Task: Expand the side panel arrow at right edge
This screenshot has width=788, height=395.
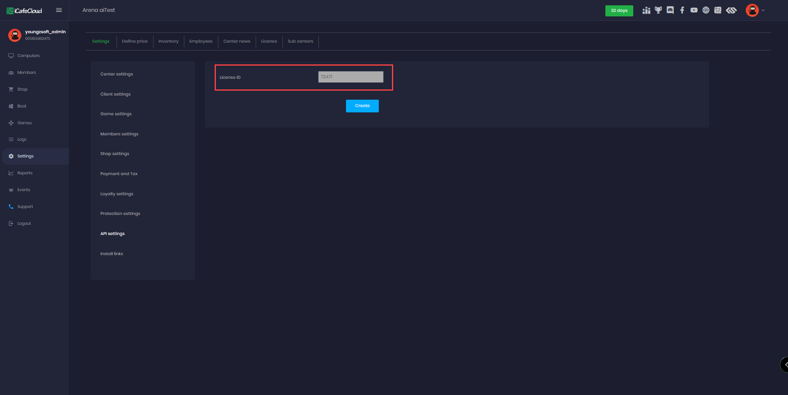Action: (785, 364)
